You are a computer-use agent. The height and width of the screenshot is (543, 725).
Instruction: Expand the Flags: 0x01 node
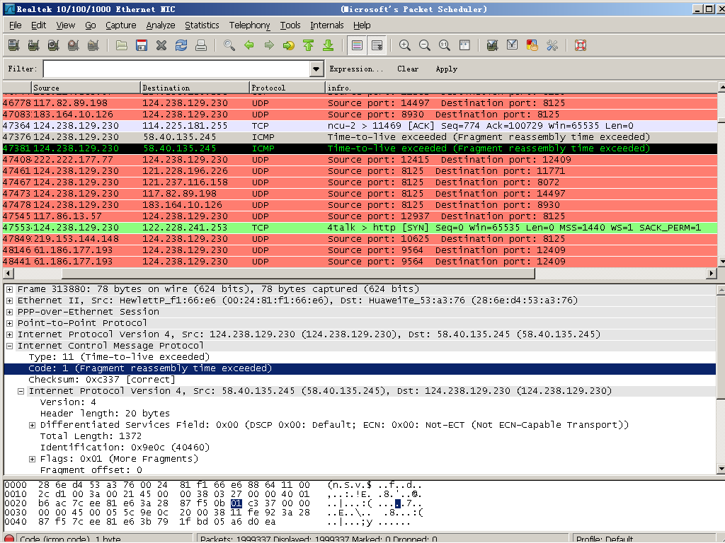click(32, 459)
